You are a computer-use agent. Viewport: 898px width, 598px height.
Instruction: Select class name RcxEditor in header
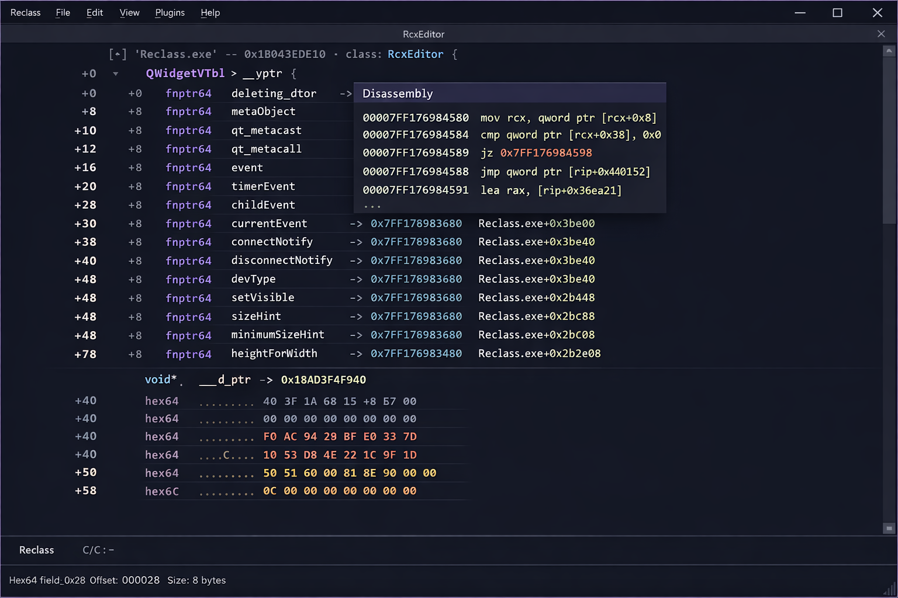click(416, 54)
